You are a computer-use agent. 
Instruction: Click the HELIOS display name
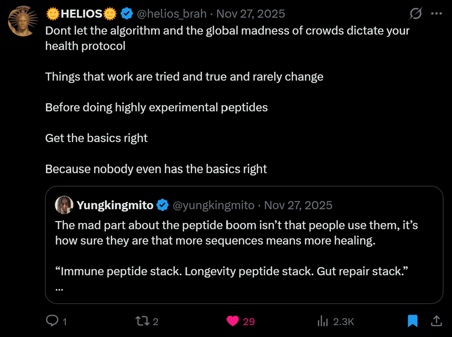[81, 14]
